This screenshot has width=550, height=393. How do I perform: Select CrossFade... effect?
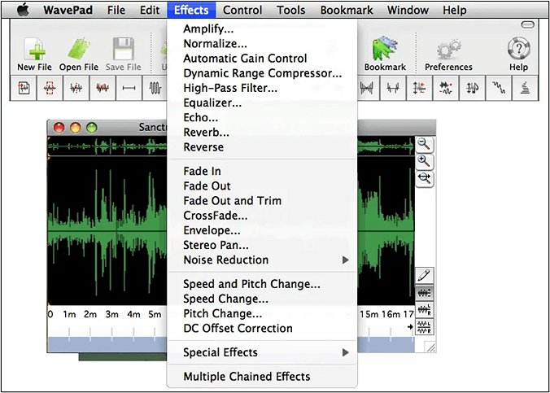click(262, 215)
